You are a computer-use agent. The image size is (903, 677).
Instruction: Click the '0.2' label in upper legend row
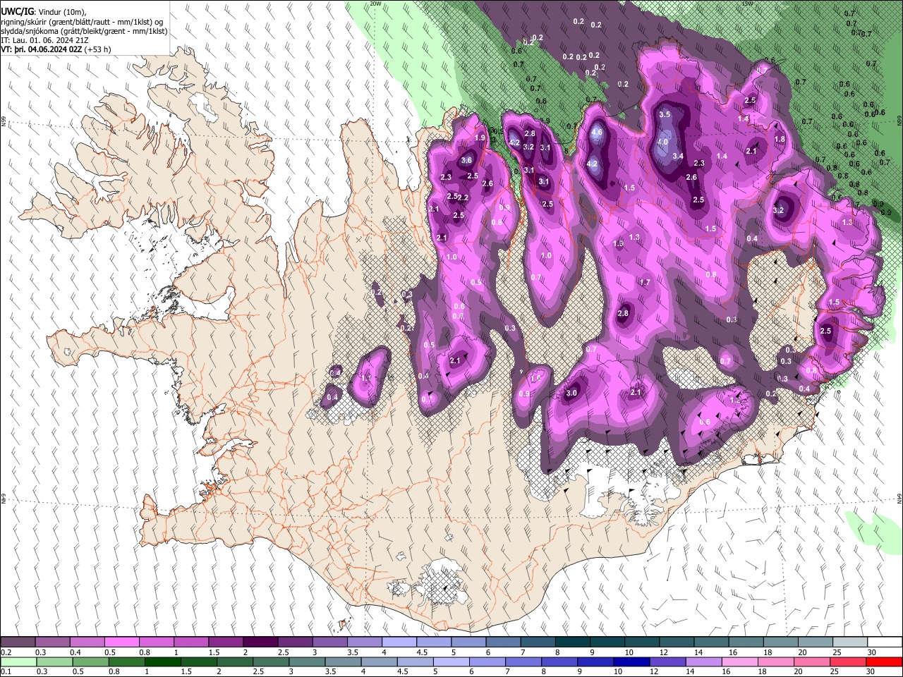click(x=6, y=652)
